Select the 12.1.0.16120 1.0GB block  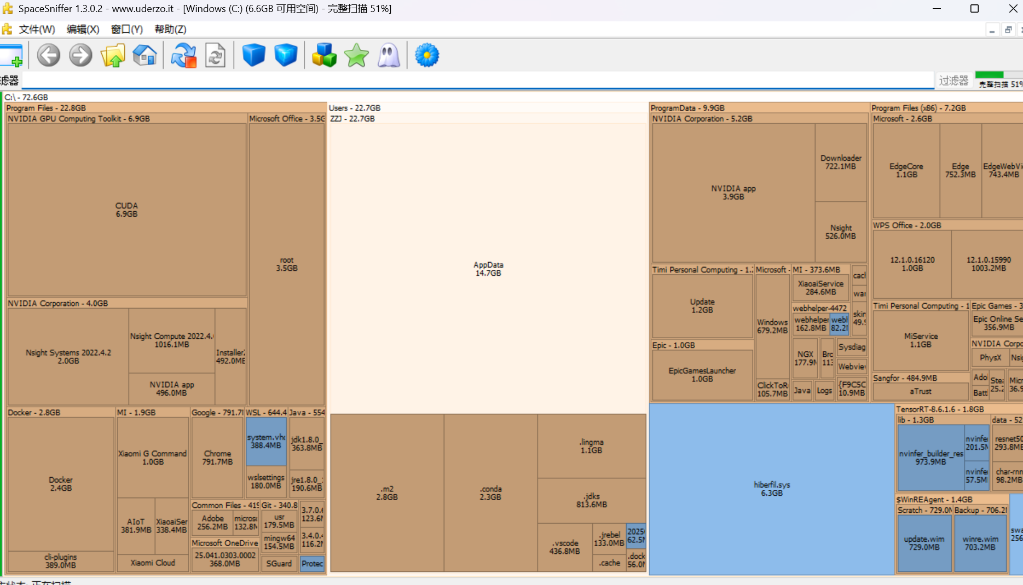(912, 264)
